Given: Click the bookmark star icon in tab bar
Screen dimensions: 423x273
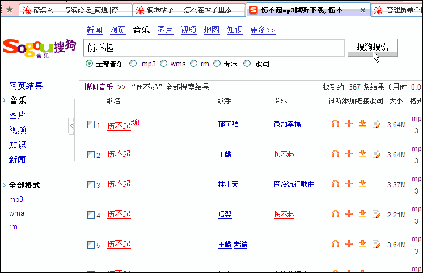Looking at the screenshot, I should click(x=10, y=10).
